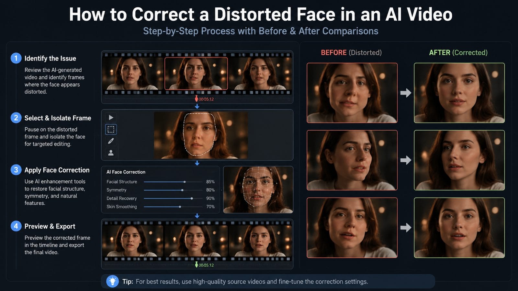Click the 'BEFORE (Distorted)' column header

[x=351, y=52]
